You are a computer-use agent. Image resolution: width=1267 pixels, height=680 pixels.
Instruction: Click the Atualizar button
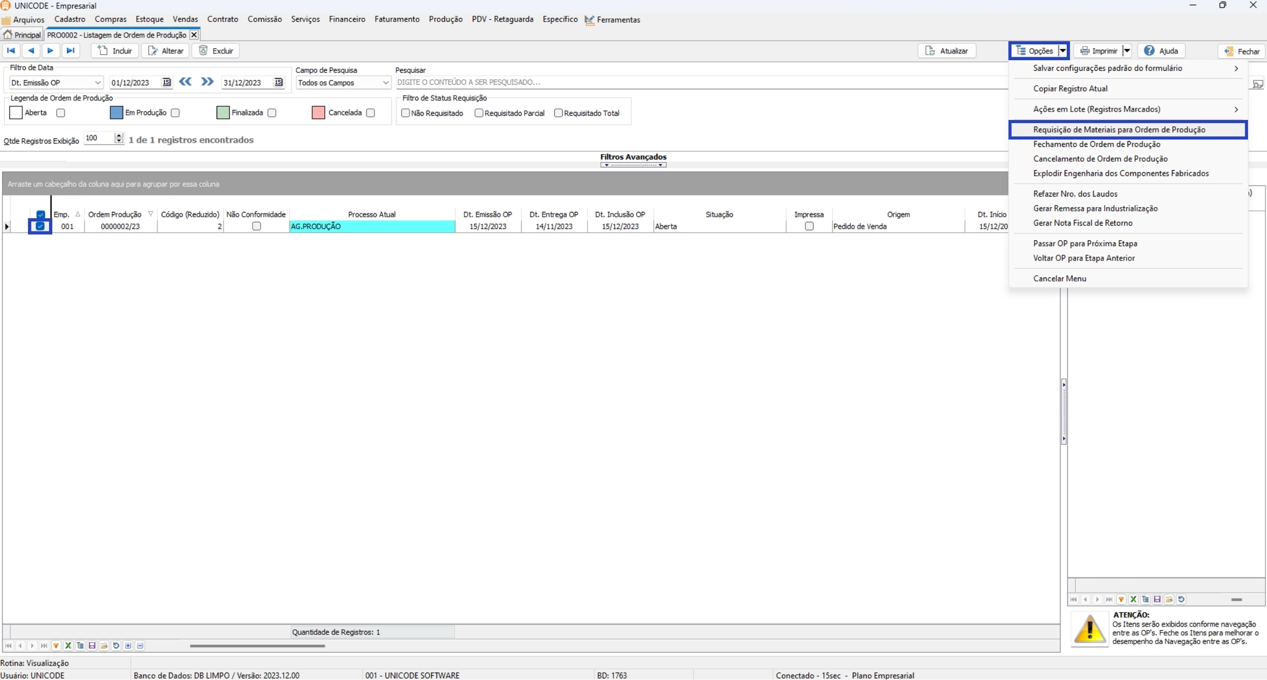click(947, 51)
